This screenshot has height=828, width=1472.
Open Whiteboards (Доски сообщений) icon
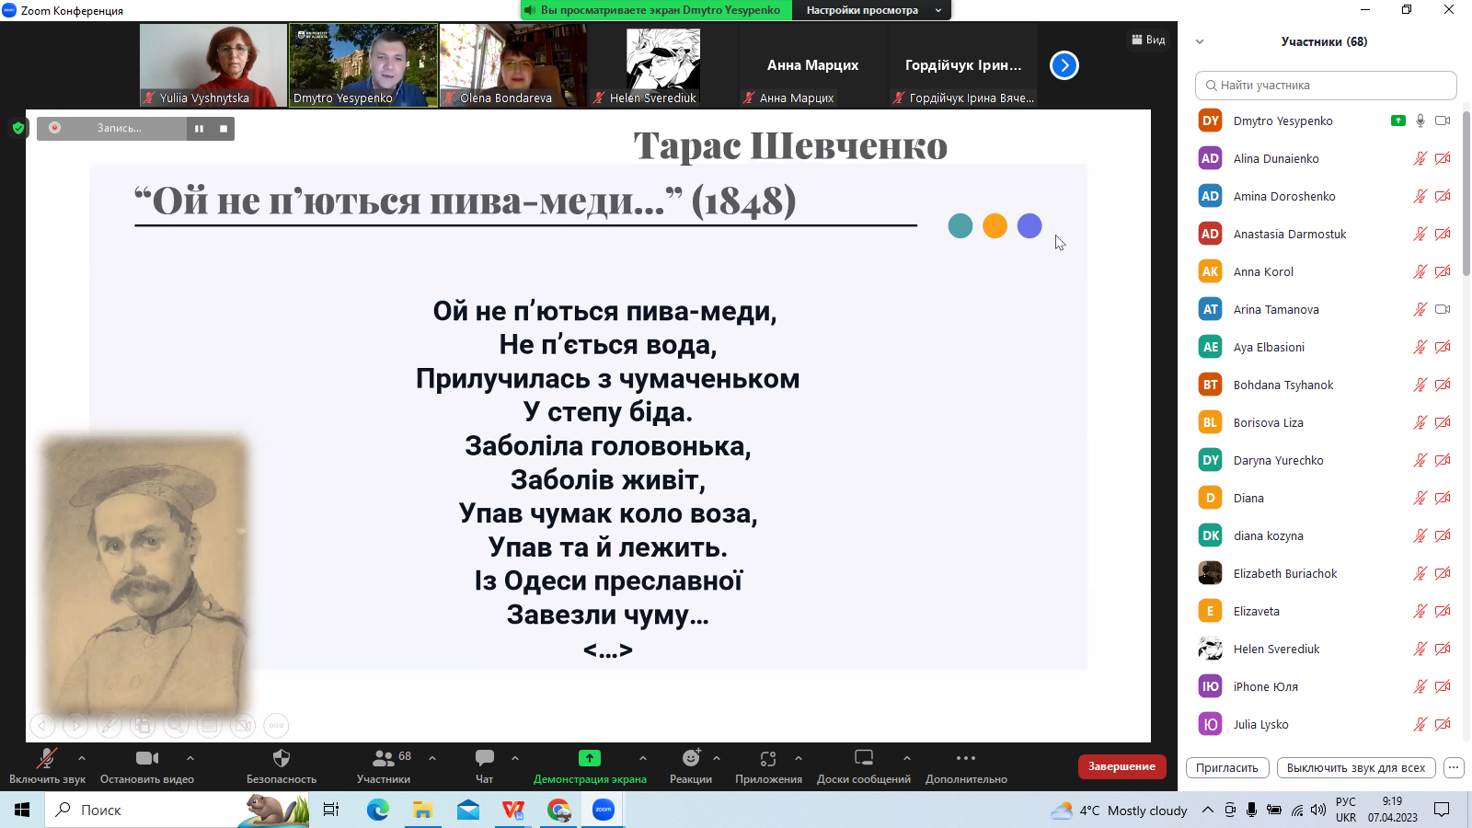tap(863, 758)
